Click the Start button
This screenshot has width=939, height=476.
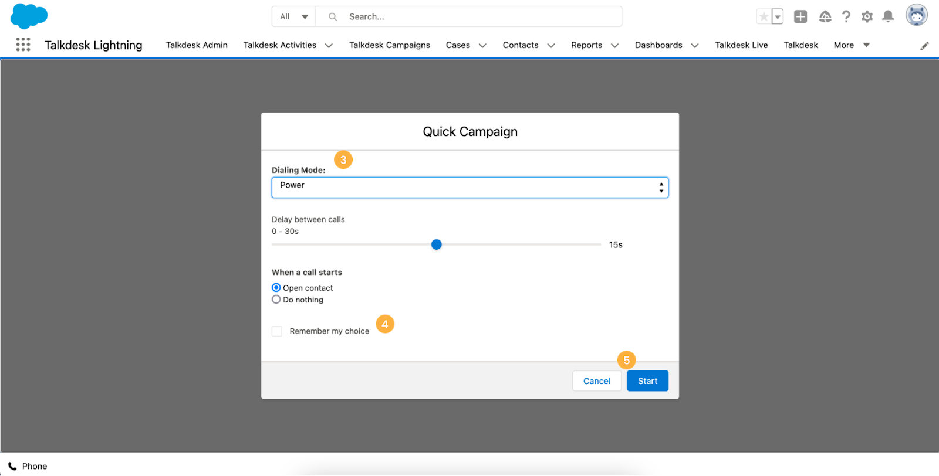[647, 381]
